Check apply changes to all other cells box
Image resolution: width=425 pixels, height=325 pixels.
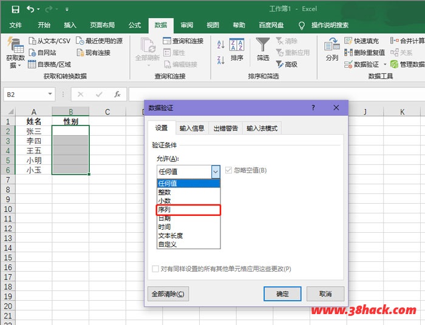pyautogui.click(x=156, y=269)
